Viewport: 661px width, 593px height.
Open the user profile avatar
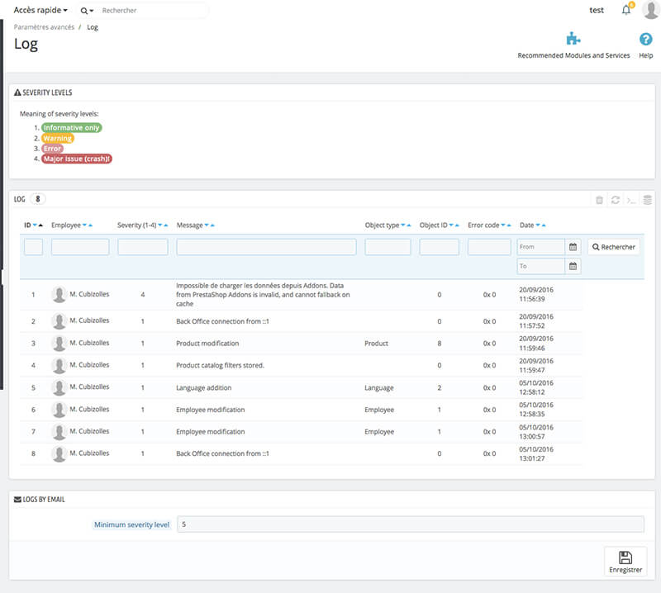(x=650, y=11)
